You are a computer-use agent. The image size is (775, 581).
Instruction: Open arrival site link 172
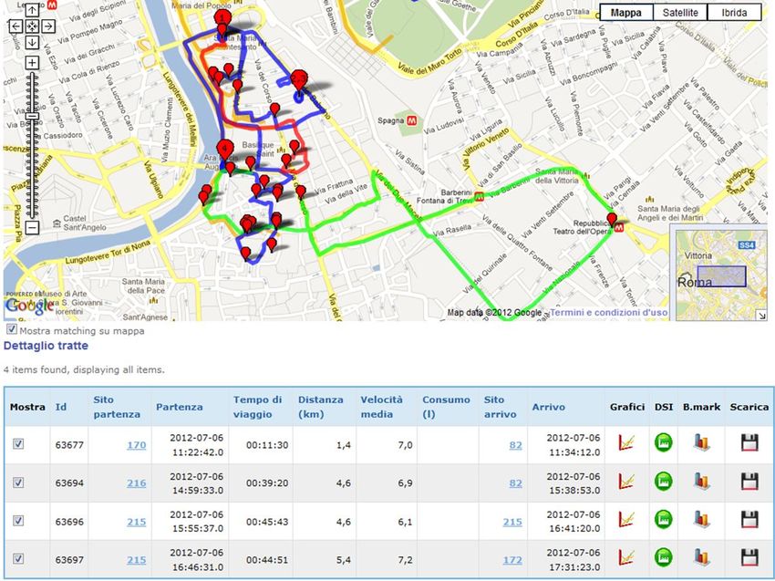pos(512,560)
